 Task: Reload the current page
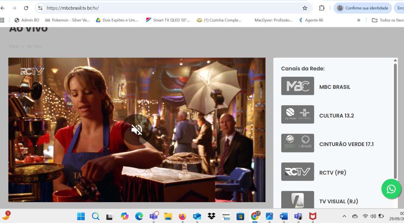tap(26, 8)
